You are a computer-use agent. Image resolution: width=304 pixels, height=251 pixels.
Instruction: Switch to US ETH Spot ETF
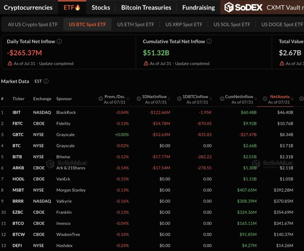point(136,24)
